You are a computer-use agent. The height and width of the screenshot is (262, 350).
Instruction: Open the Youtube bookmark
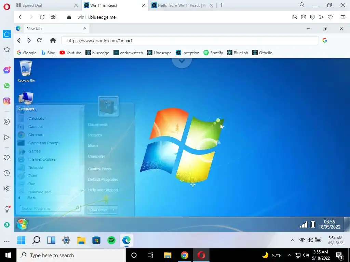coord(70,53)
